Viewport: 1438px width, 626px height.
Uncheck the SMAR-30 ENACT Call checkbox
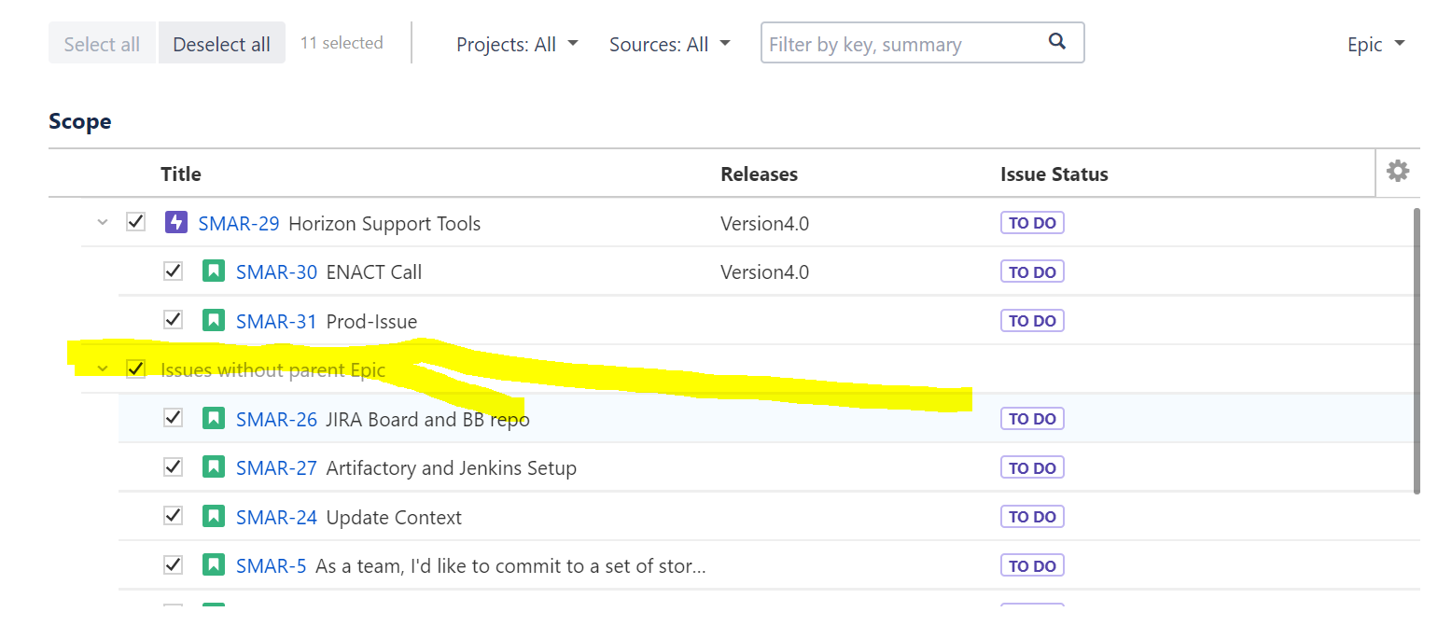pos(173,271)
